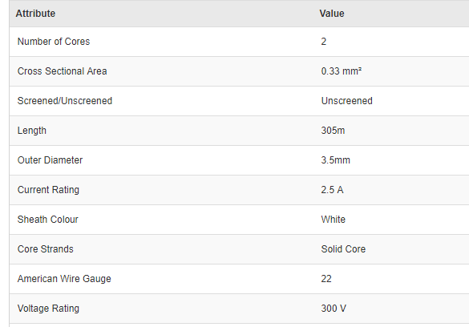
Task: Select the American Wire Gauge label
Action: [64, 279]
